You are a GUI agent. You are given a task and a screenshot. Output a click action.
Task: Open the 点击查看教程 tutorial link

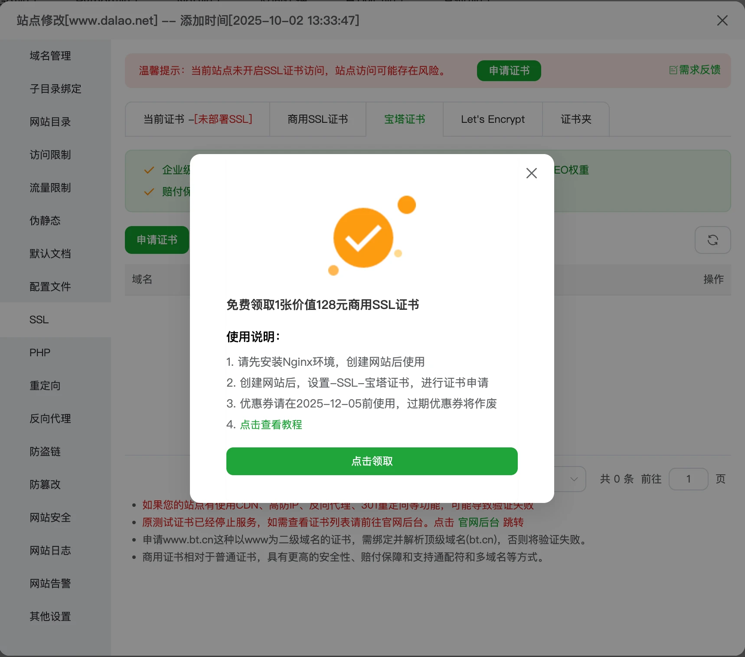(271, 425)
